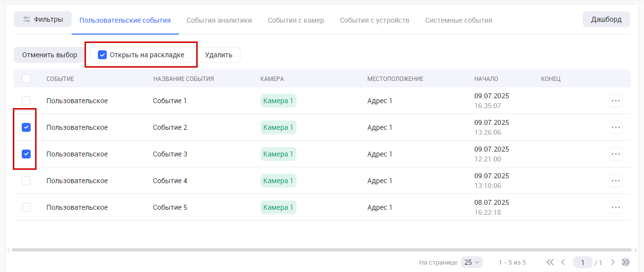The width and height of the screenshot is (644, 272).
Task: Open the Фильтры panel
Action: point(43,20)
